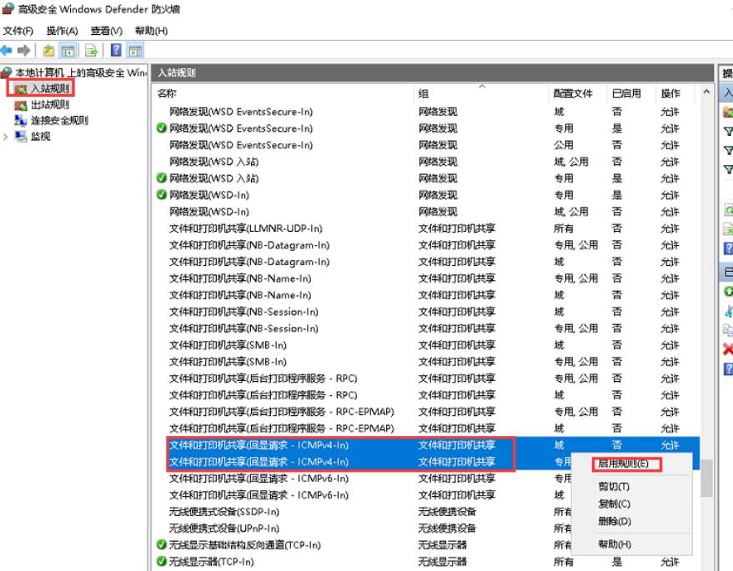Click the 连接安全规则 tree icon
This screenshot has width=733, height=571.
coord(21,121)
